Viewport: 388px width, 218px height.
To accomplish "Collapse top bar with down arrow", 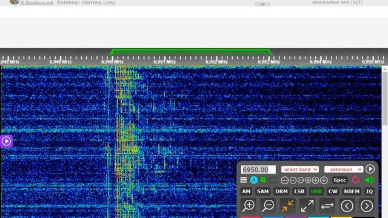I will click(263, 4).
